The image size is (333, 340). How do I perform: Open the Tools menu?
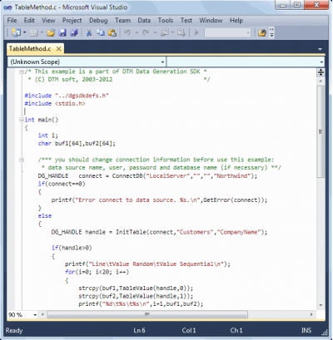[x=166, y=21]
